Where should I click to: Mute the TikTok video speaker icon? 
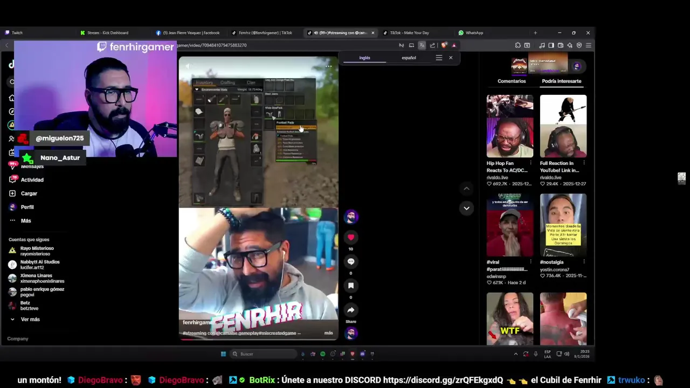pos(188,66)
